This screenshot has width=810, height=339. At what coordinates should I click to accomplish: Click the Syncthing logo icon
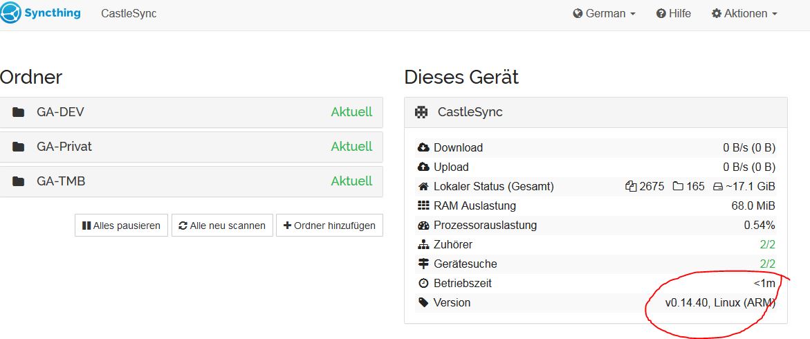point(10,13)
